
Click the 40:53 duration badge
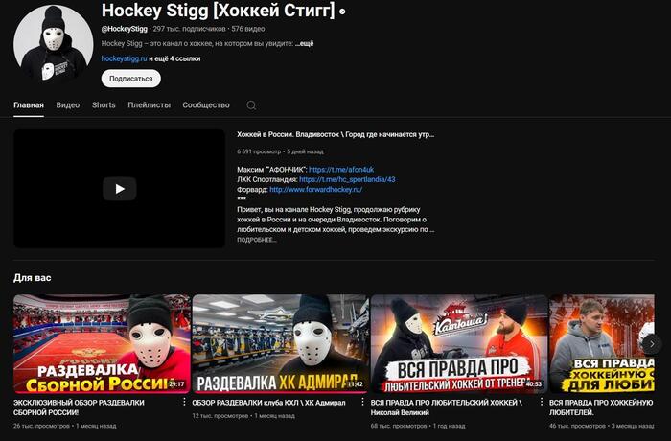click(534, 384)
